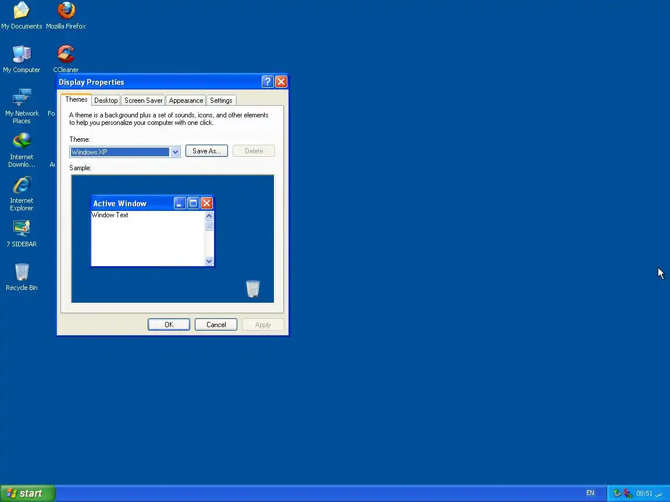
Task: Click the Window Text label in the sample
Action: click(x=110, y=215)
